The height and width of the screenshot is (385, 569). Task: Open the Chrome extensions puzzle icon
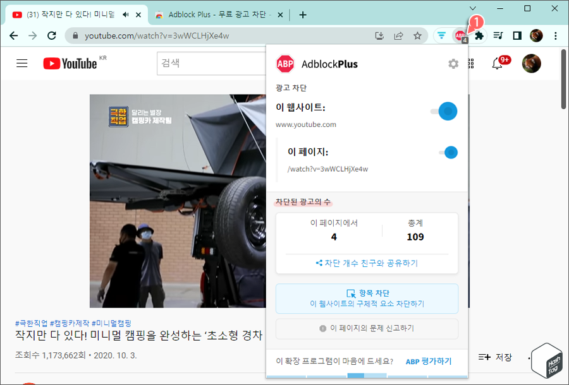click(x=479, y=35)
